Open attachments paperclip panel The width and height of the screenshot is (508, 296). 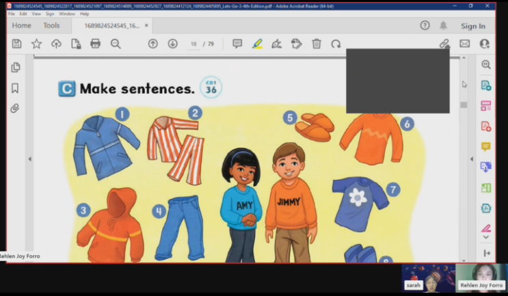[x=15, y=108]
